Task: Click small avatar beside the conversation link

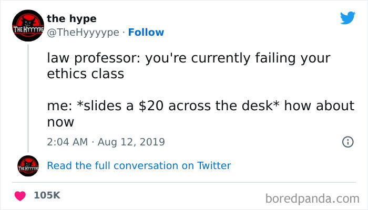Action: coord(28,166)
